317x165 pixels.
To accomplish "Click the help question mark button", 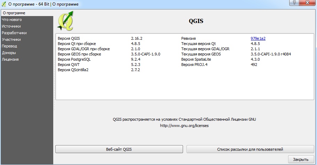I will tap(294, 3).
